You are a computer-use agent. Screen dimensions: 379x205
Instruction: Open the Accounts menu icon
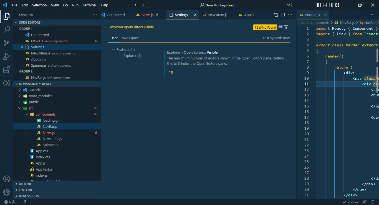point(7,179)
